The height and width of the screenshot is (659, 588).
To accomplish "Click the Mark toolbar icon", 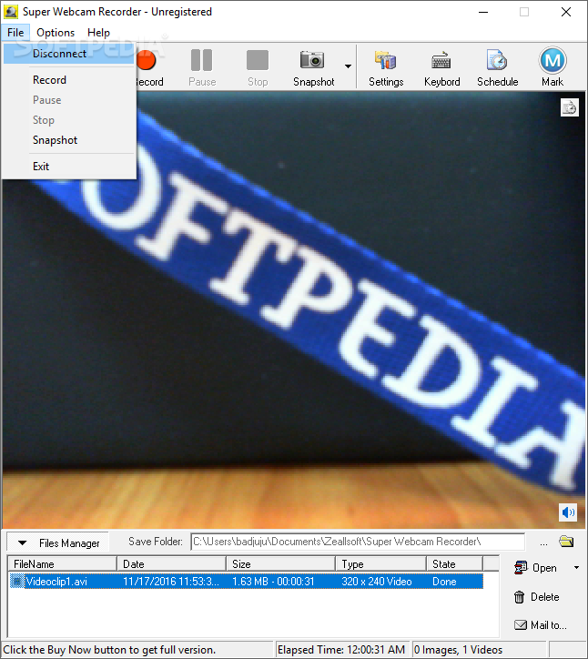I will [553, 67].
